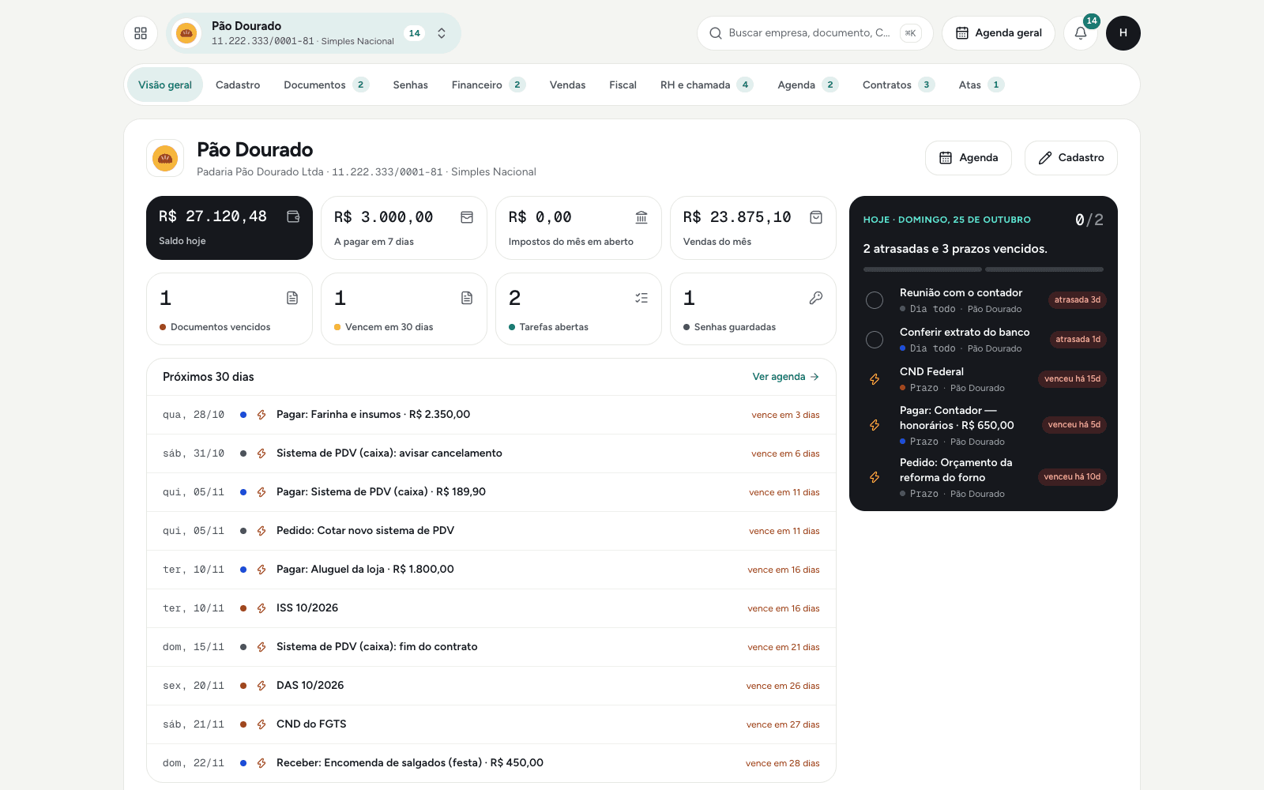1264x790 pixels.
Task: Click document icon on Documentos vencidos card
Action: 292,298
